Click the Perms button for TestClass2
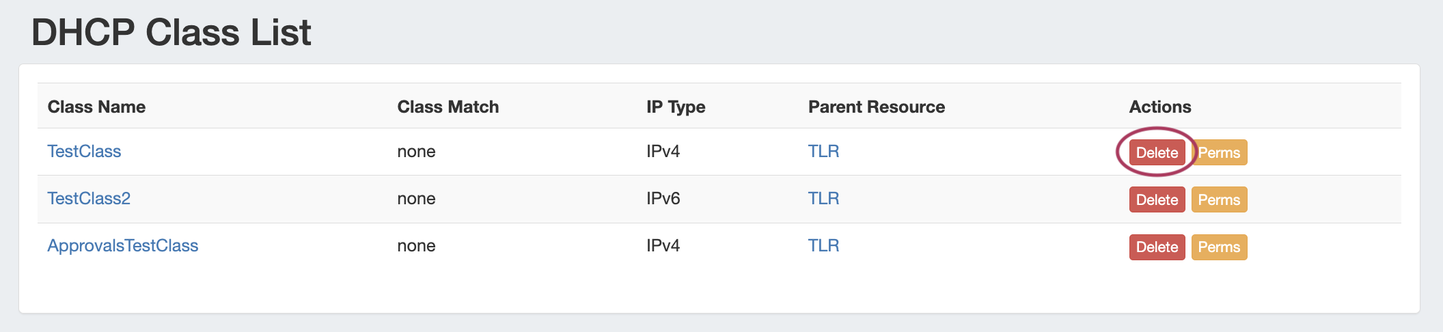 (1219, 200)
